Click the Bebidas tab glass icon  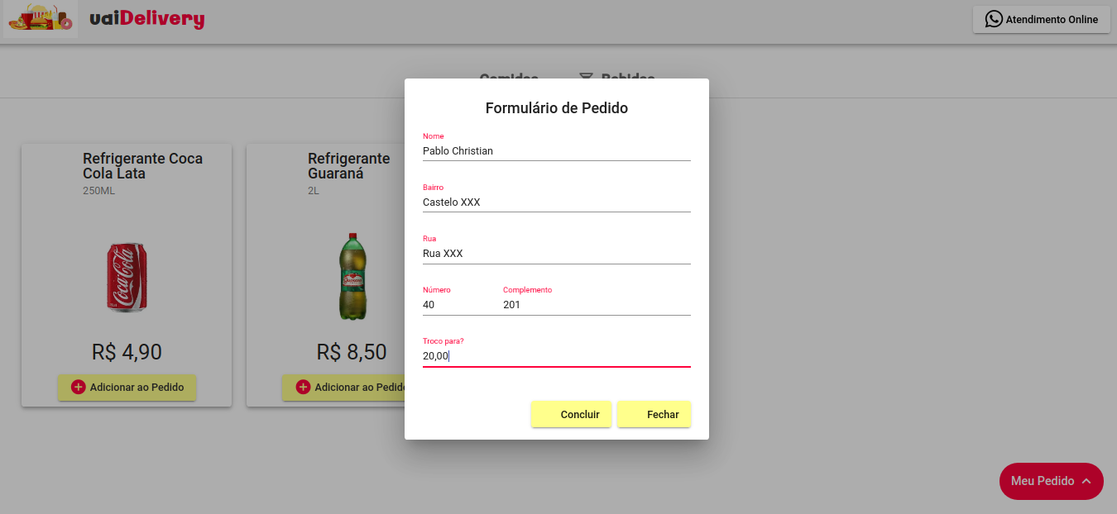coord(586,79)
